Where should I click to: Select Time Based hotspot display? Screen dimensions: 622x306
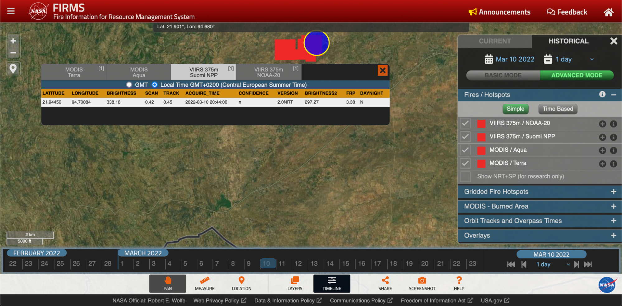[x=558, y=109]
